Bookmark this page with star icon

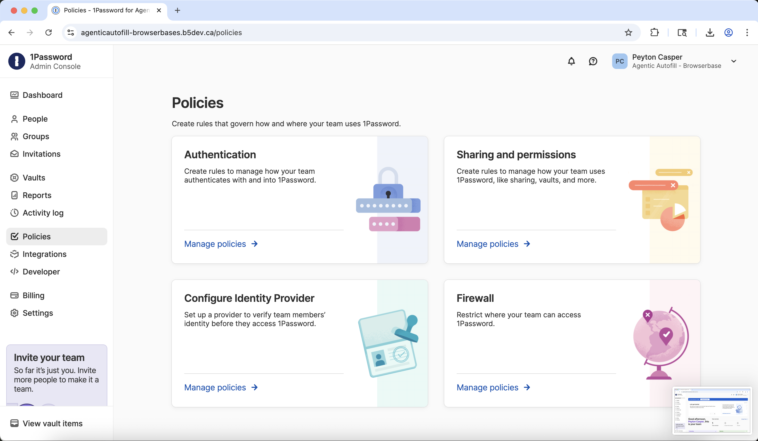[x=628, y=33]
